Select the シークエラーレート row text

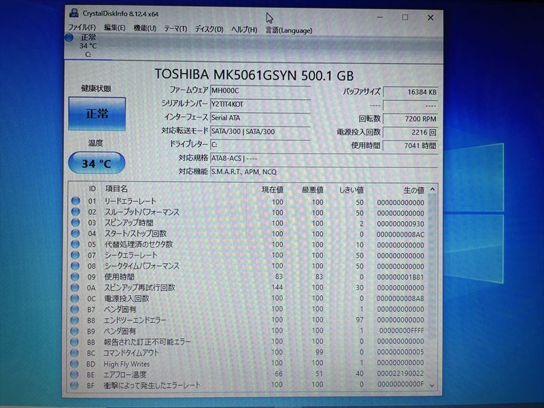point(131,255)
